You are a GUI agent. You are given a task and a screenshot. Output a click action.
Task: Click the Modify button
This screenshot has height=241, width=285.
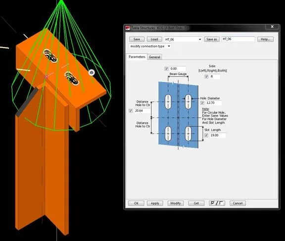[x=176, y=203]
